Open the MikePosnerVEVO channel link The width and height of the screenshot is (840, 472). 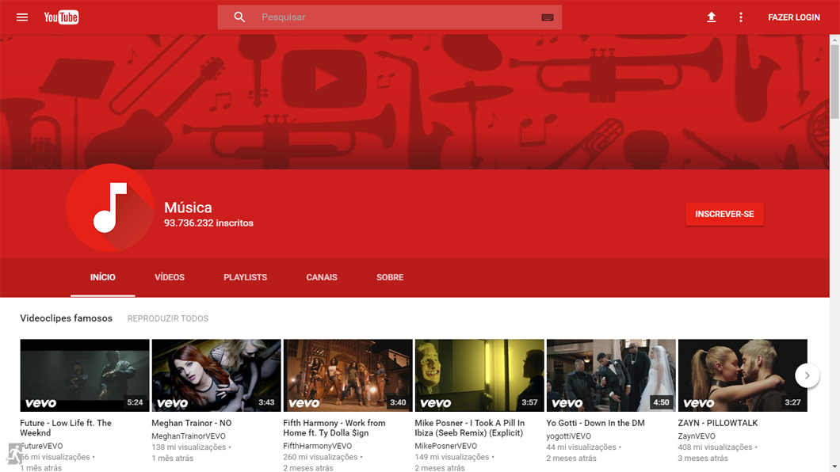coord(445,446)
